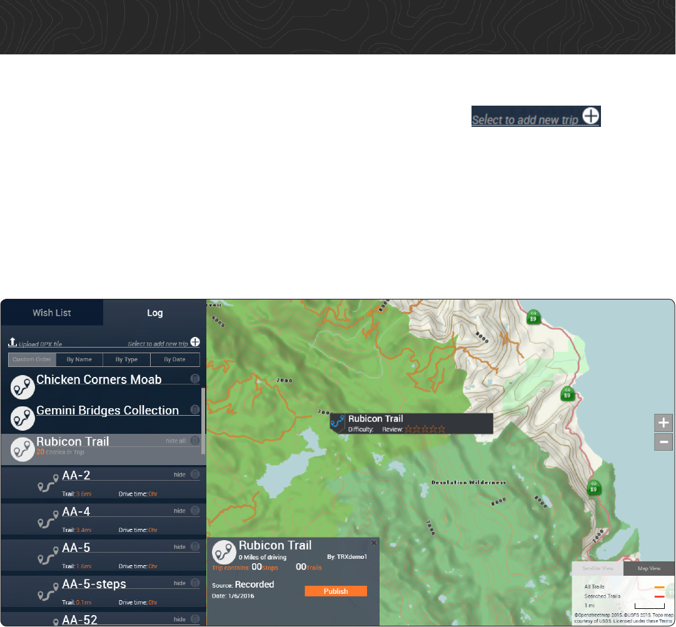
Task: Click the TRXdemo1 author name
Action: tap(352, 557)
